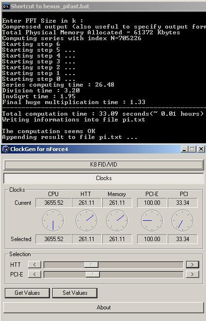Click the PCI-E slider thumb

(x=93, y=275)
